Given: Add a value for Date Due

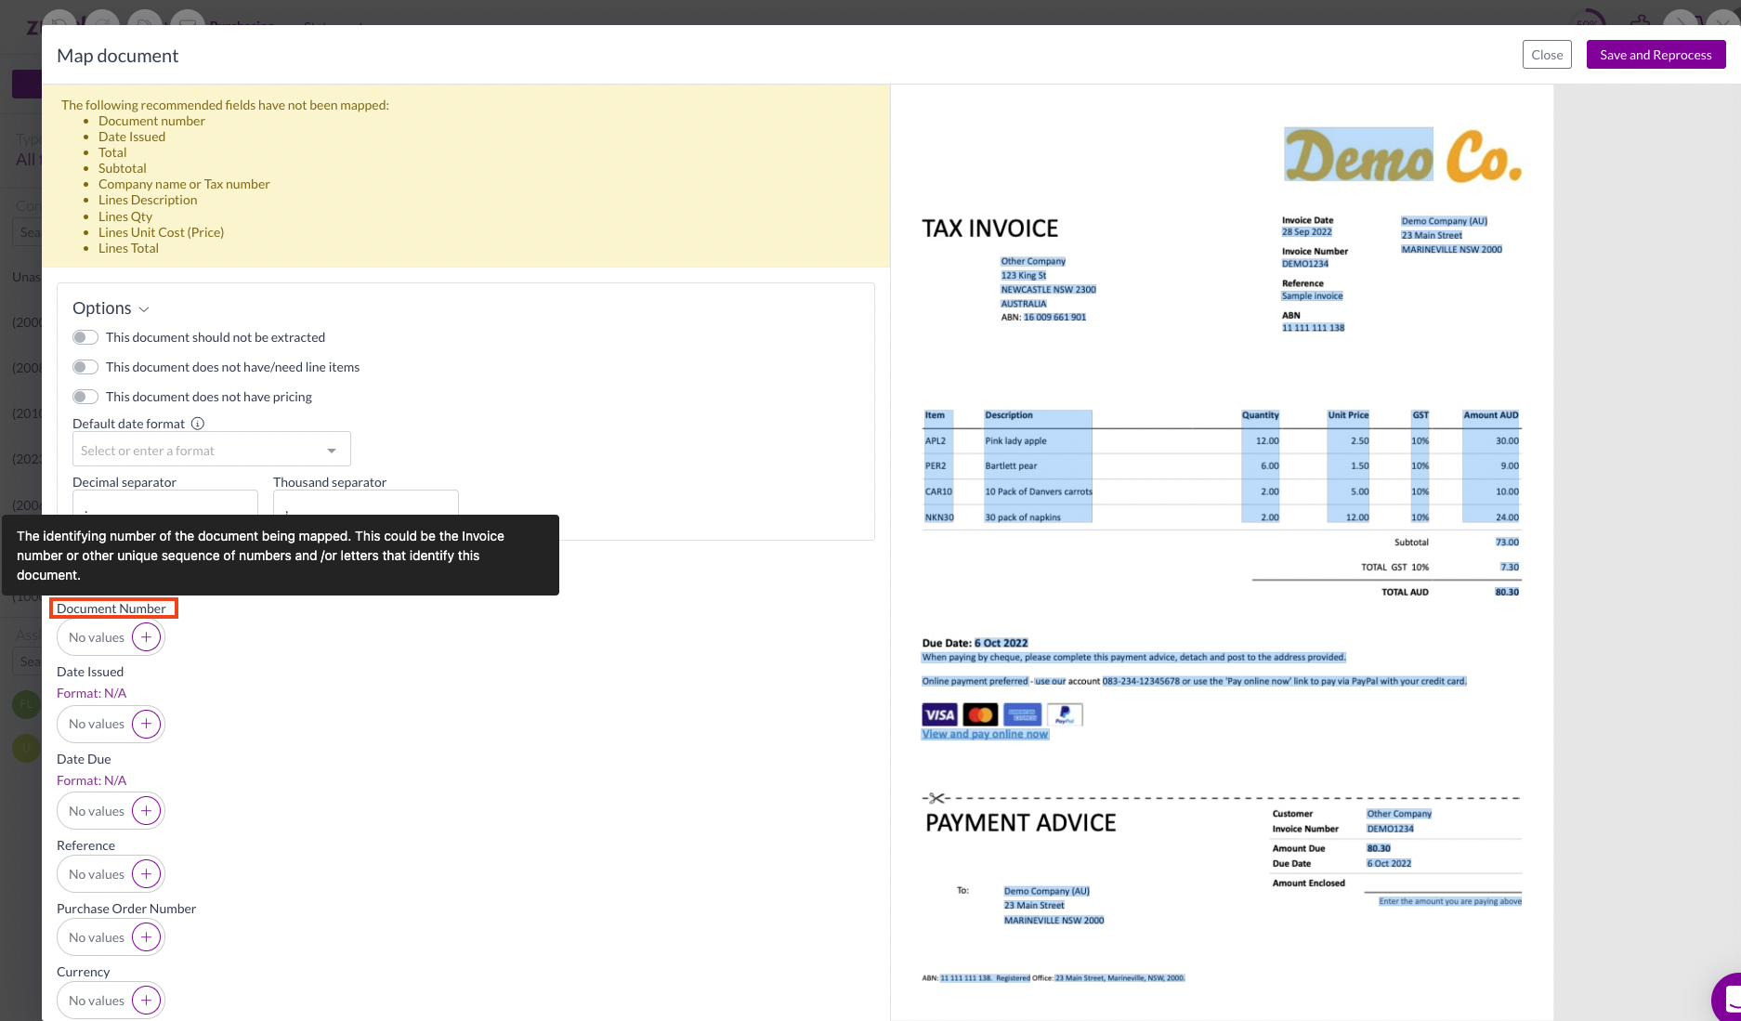Looking at the screenshot, I should point(146,811).
